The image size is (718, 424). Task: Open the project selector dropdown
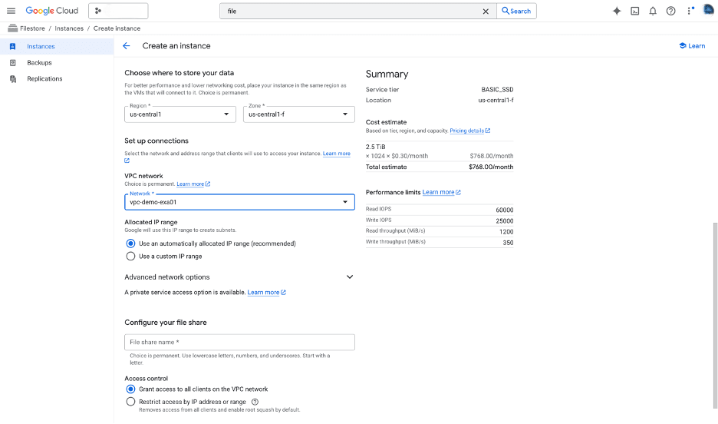tap(118, 11)
